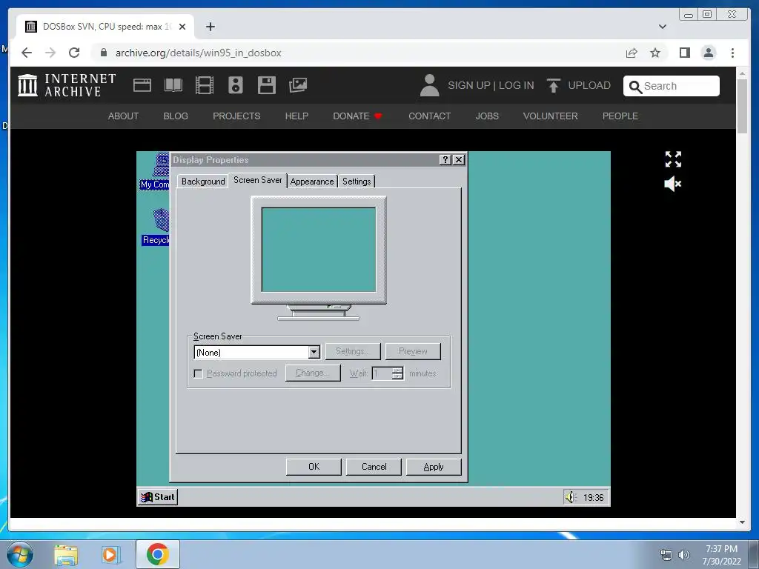Click the user avatar icon

429,86
